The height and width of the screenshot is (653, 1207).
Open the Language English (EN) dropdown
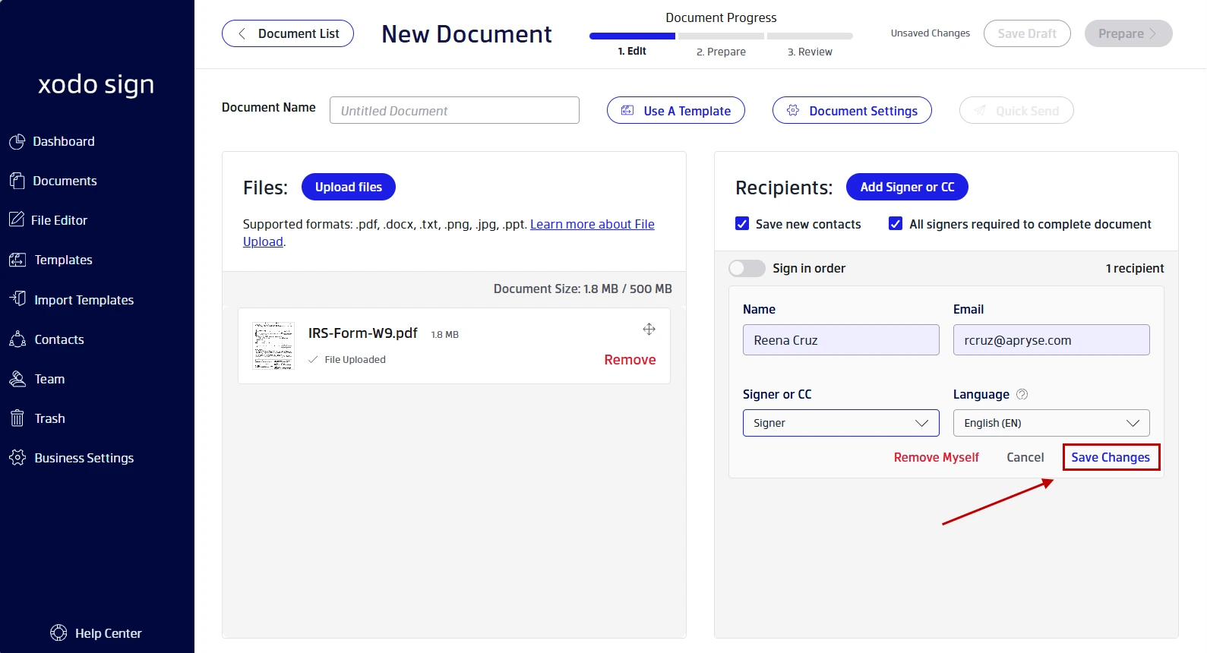point(1051,423)
